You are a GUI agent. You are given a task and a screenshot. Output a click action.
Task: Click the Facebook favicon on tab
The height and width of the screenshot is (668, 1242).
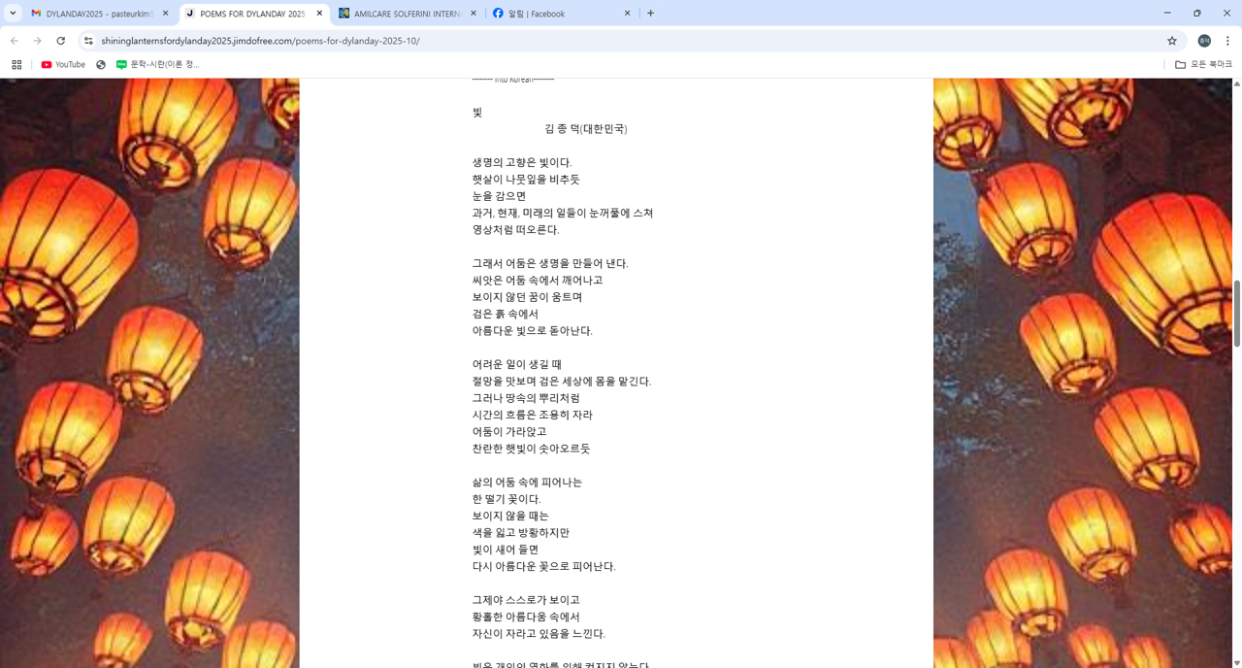[x=498, y=14]
